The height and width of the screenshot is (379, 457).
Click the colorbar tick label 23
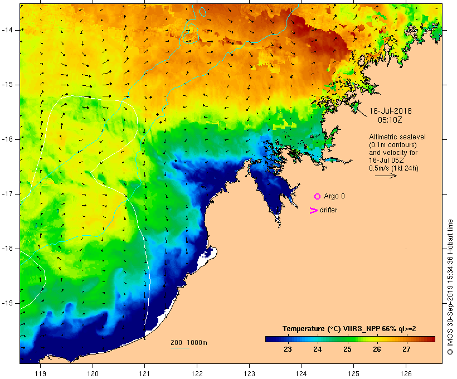tap(288, 349)
